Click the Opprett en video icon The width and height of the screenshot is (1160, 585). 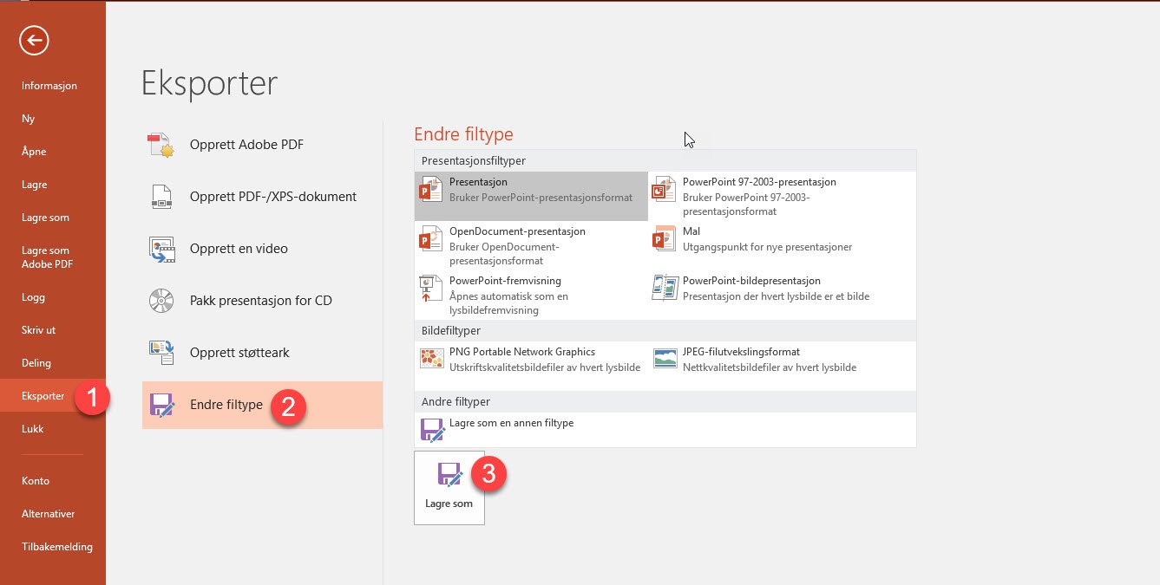[x=161, y=249]
